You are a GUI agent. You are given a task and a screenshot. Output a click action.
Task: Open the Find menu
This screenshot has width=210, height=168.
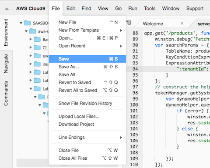click(86, 8)
